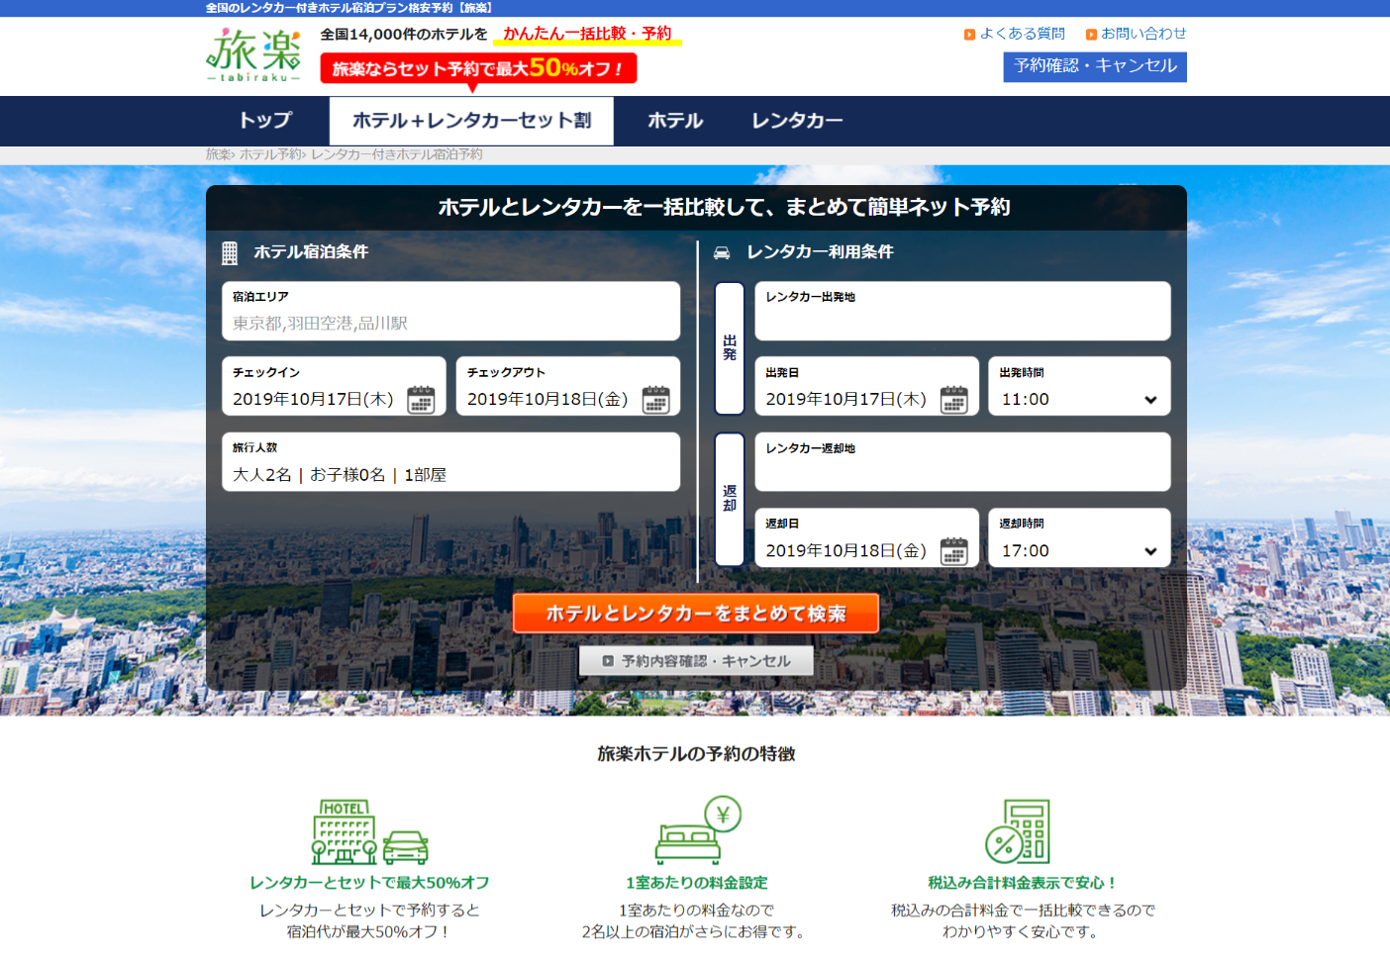Image resolution: width=1390 pixels, height=960 pixels.
Task: Open the rental departure date calendar icon
Action: point(953,399)
